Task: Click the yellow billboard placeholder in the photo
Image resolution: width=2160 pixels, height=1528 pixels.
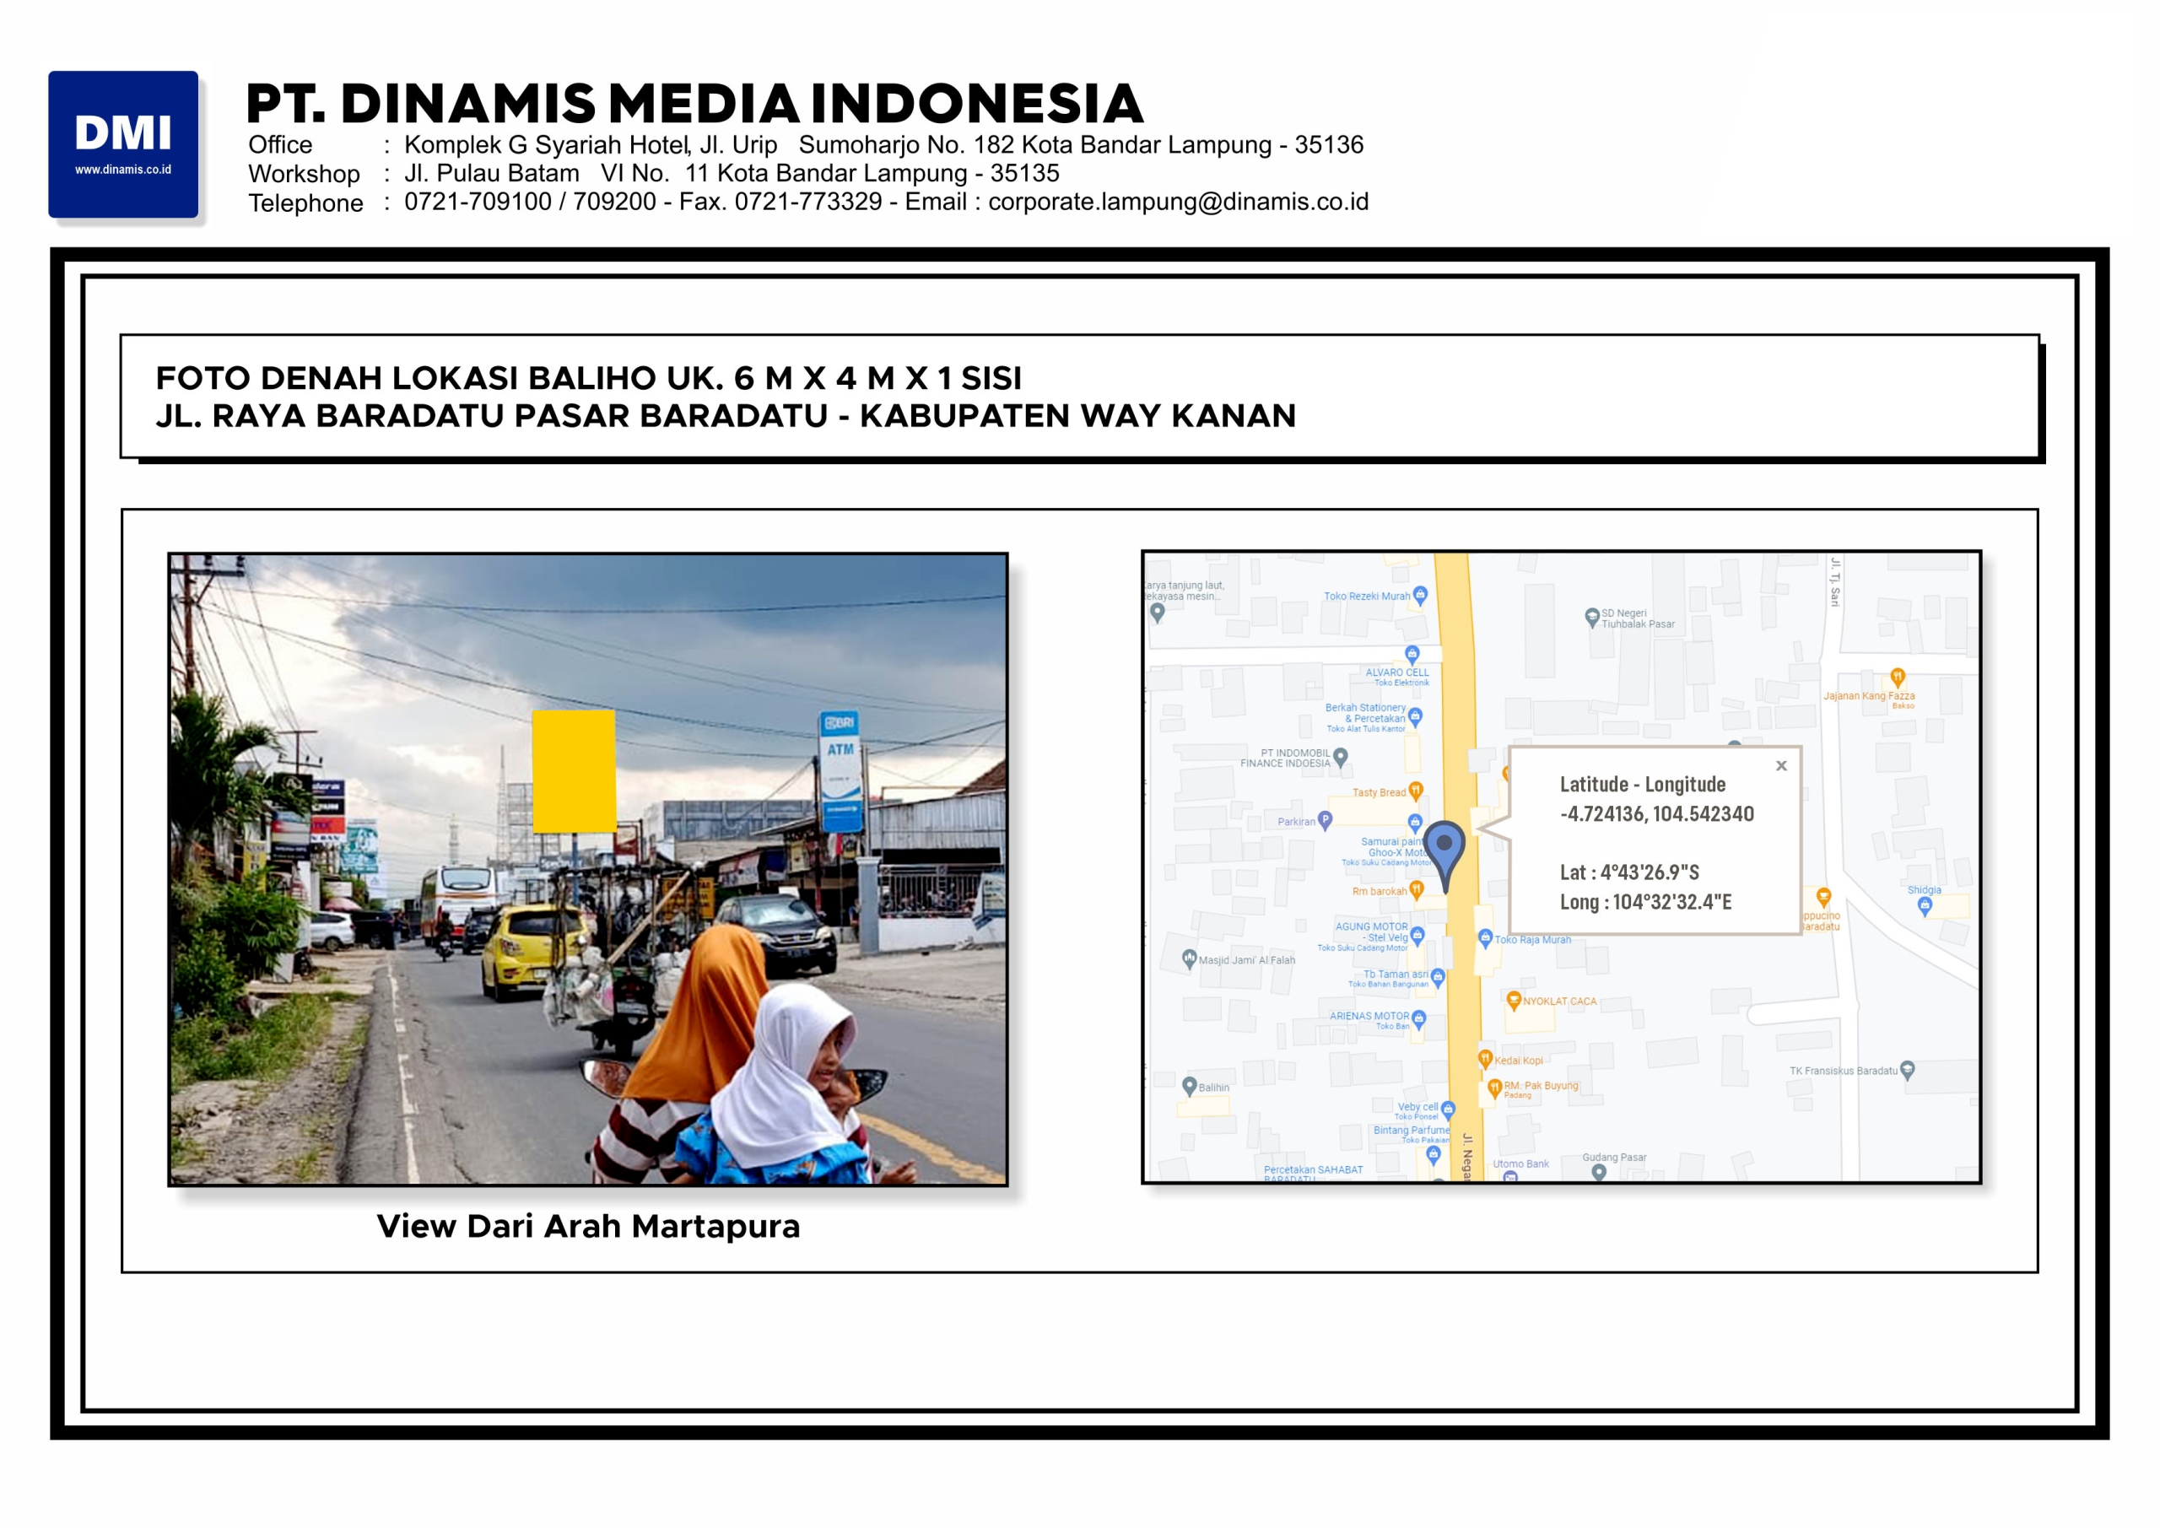Action: coord(574,771)
